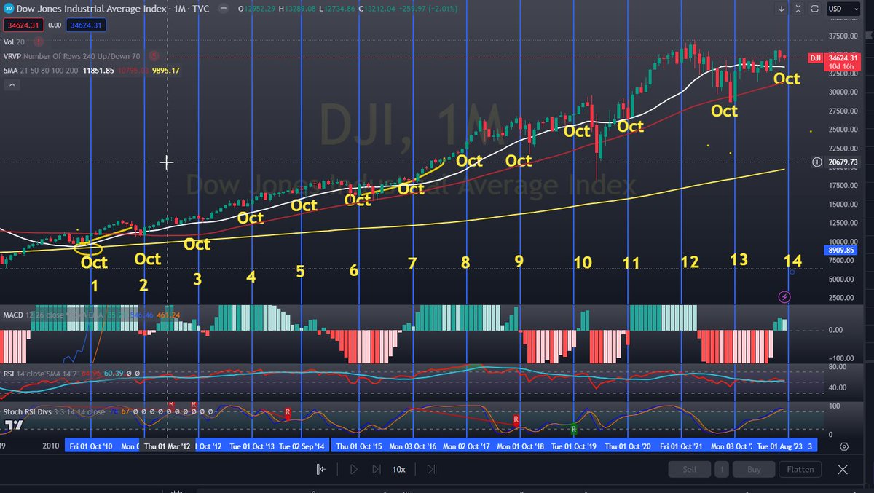This screenshot has width=874, height=493.
Task: Click the Mon 03 Oct '16 date label
Action: click(x=412, y=446)
